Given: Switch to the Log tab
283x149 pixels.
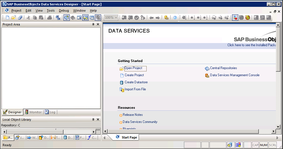Looking at the screenshot, I should click(x=50, y=112).
